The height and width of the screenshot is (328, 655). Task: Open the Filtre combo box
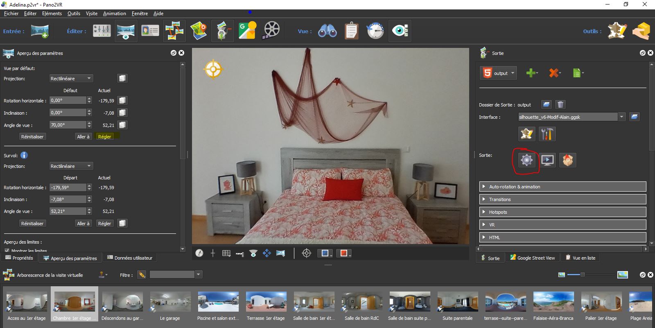click(176, 274)
